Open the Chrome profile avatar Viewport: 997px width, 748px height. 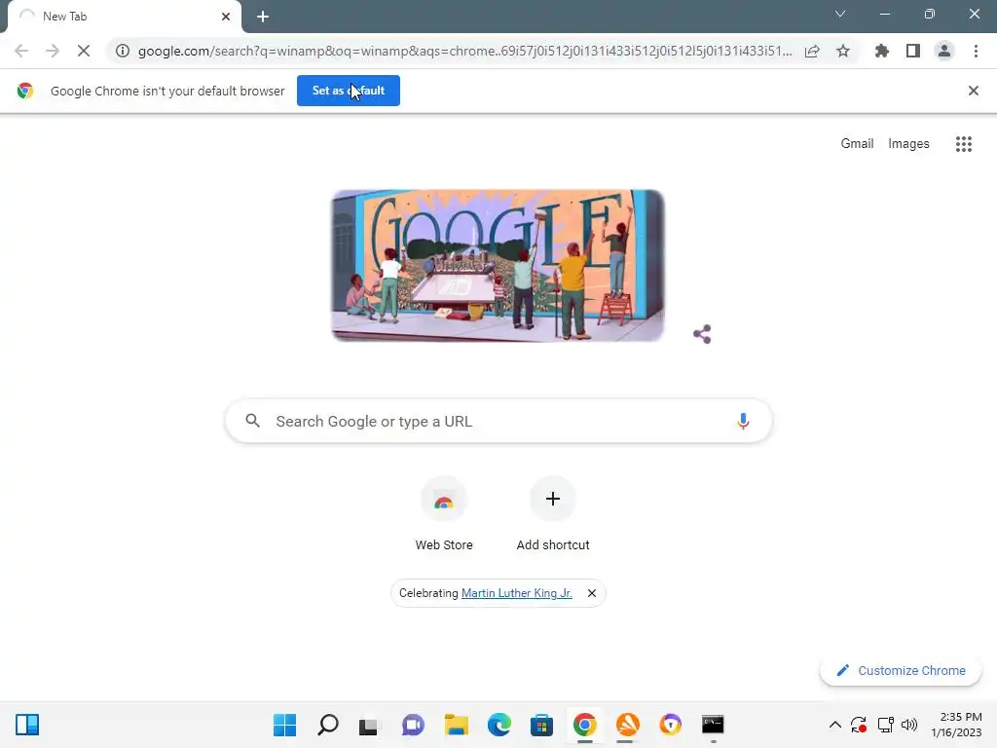coord(944,51)
